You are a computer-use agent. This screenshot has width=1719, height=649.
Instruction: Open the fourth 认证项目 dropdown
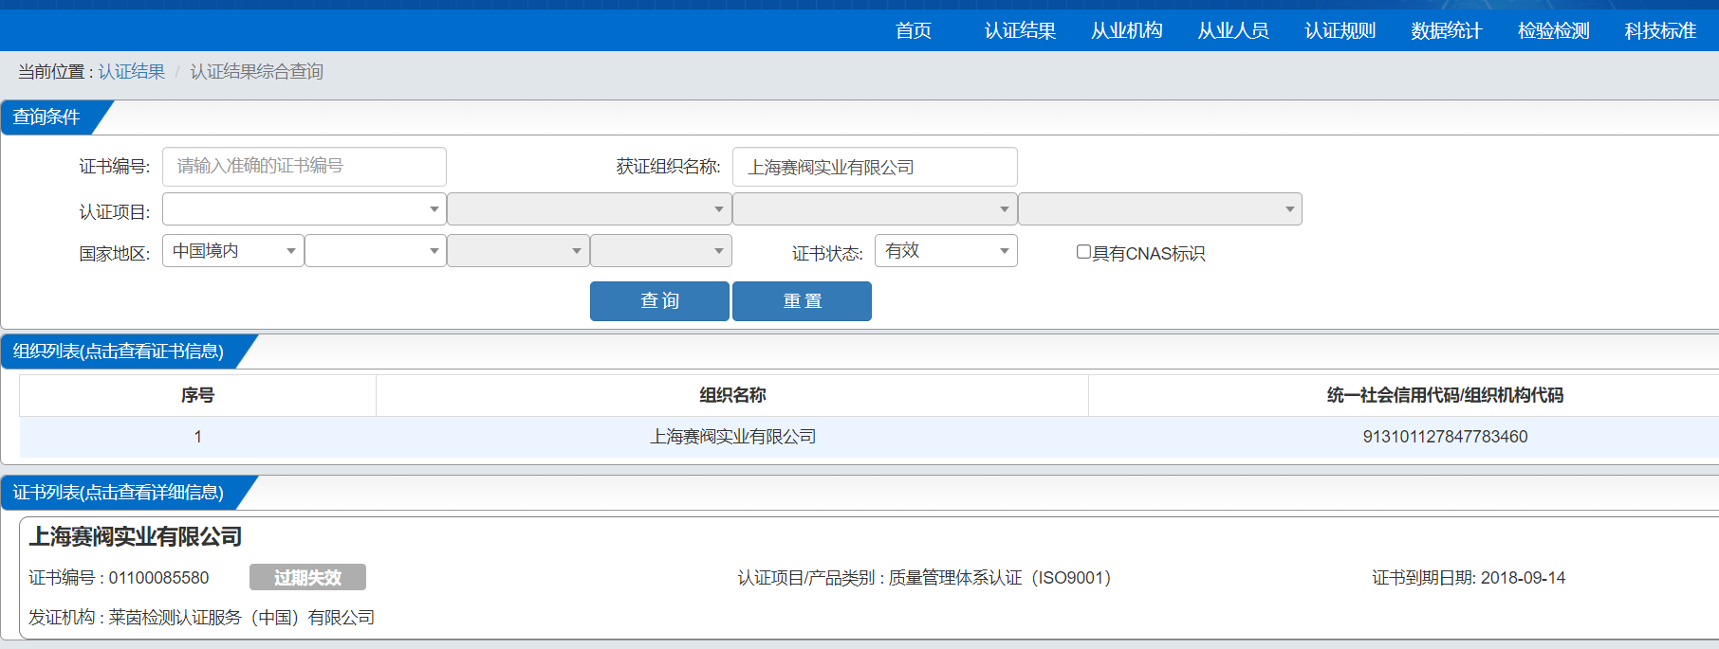pyautogui.click(x=1160, y=209)
